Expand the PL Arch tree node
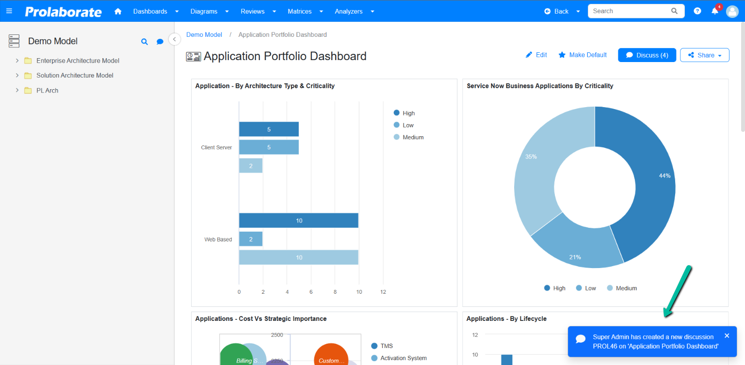Viewport: 745px width, 365px height. [x=17, y=91]
